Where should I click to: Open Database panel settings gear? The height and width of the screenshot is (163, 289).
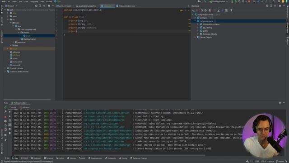[280, 6]
